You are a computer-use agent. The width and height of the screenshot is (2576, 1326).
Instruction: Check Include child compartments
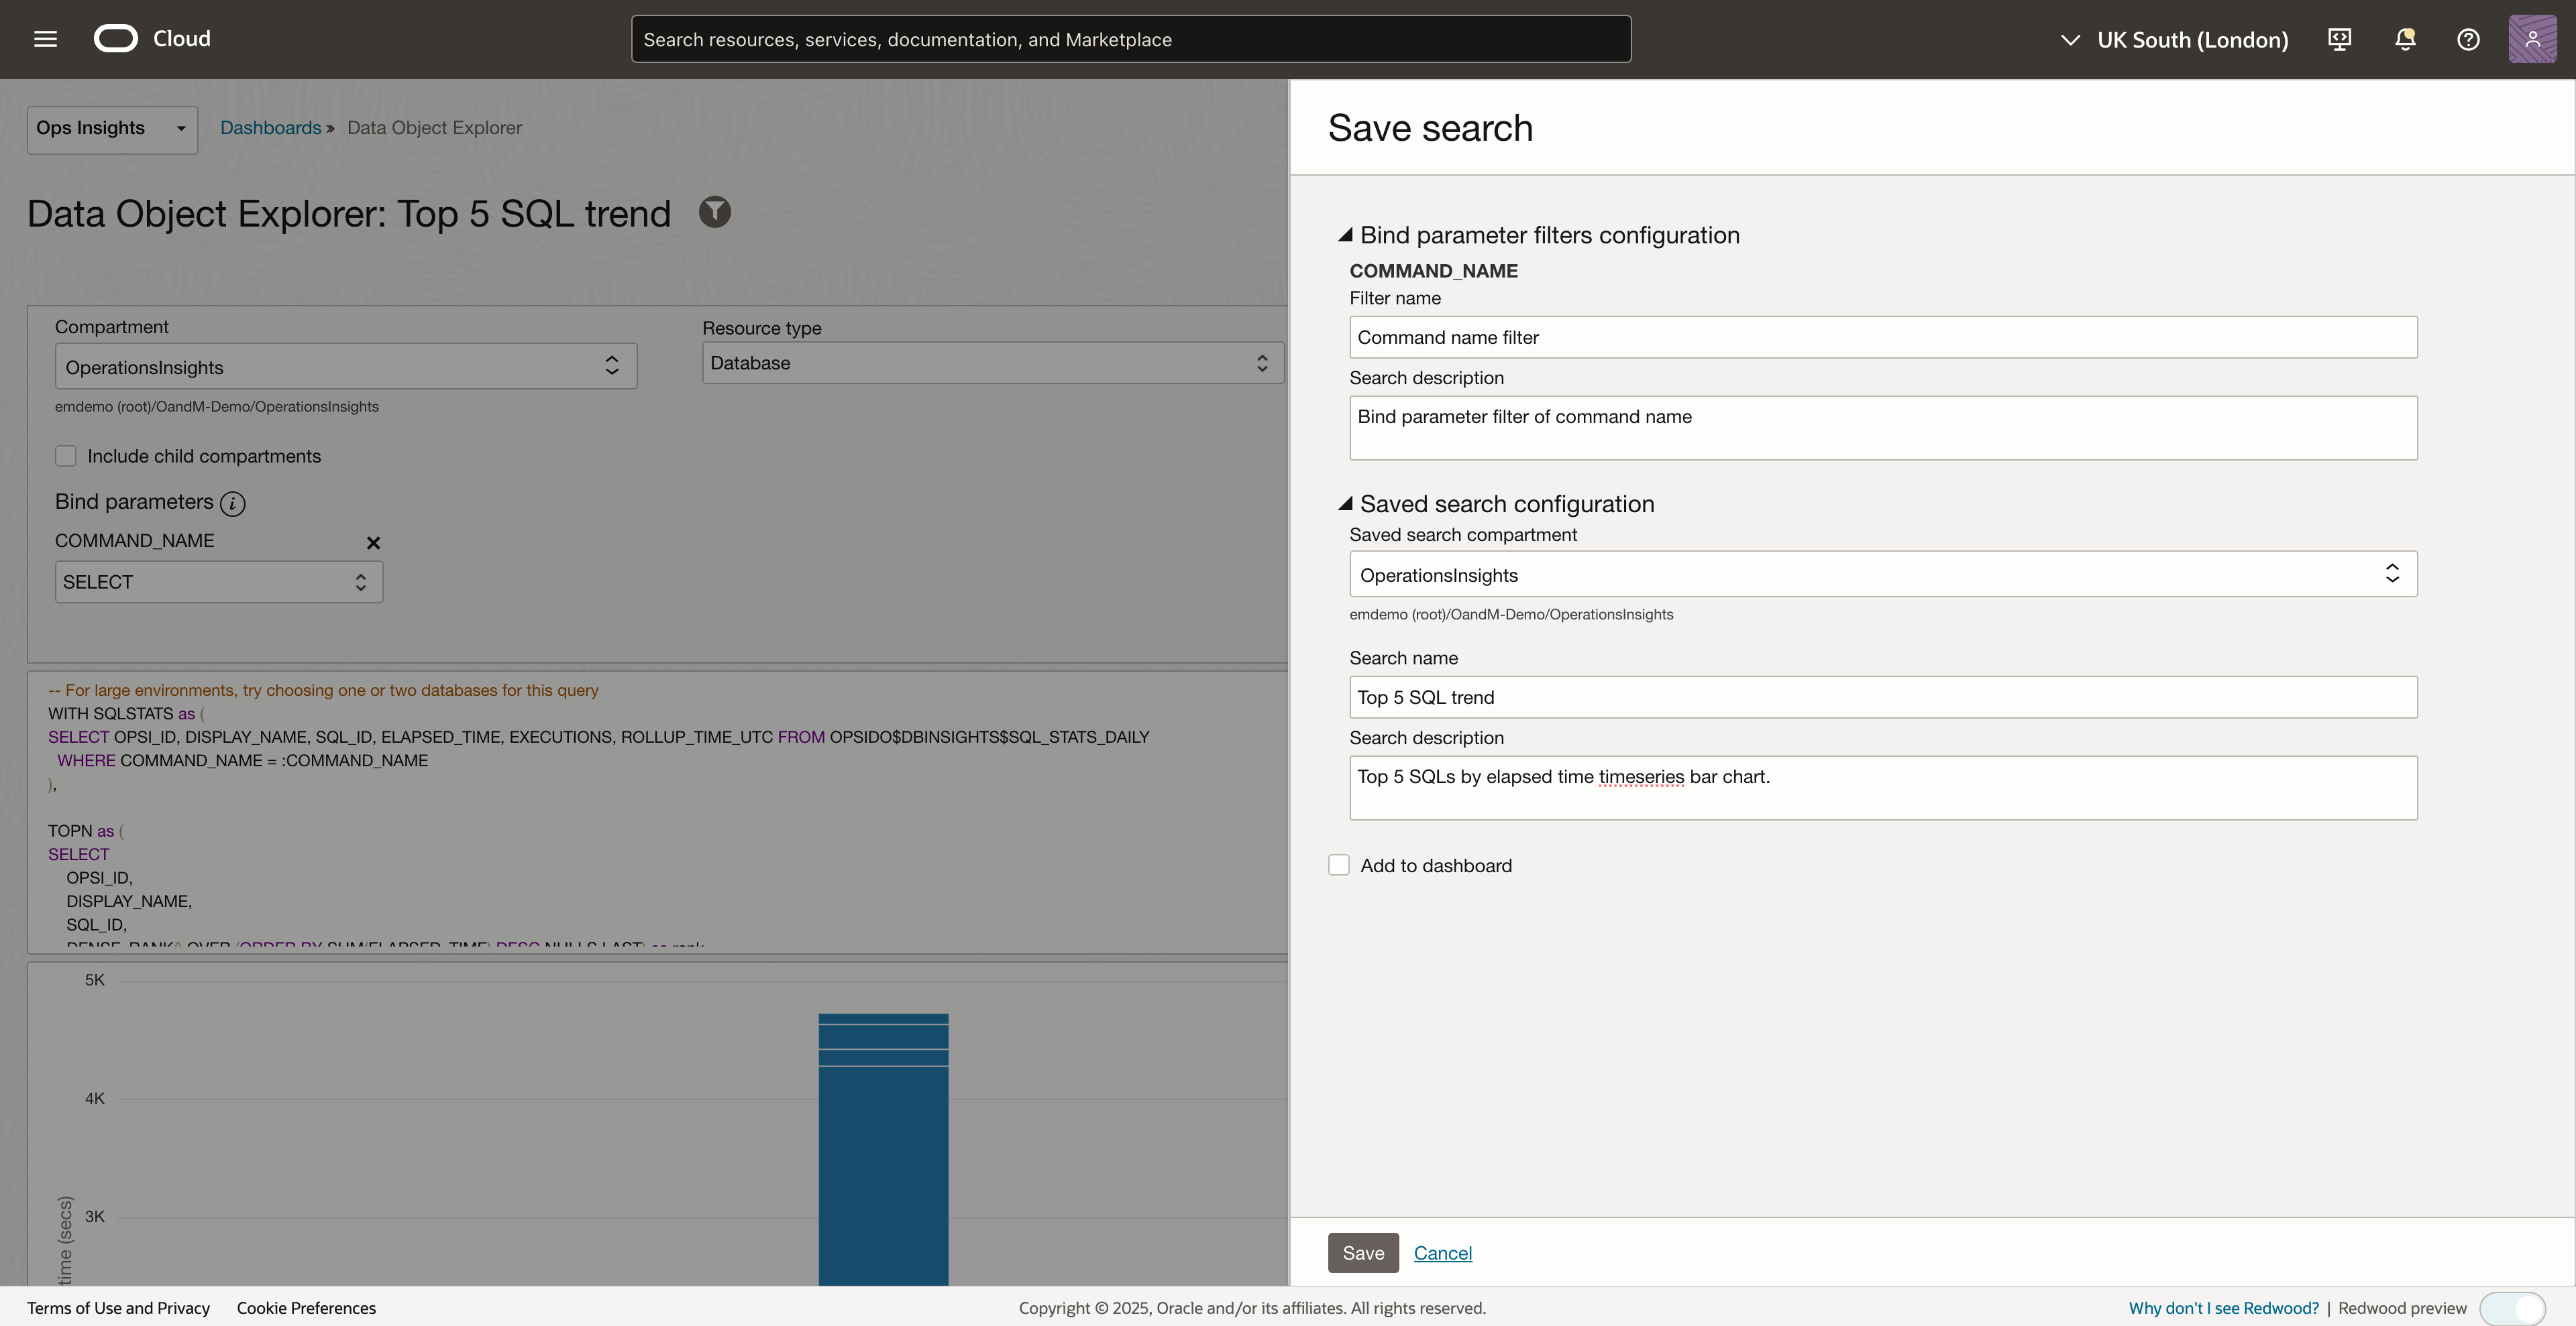pyautogui.click(x=66, y=456)
